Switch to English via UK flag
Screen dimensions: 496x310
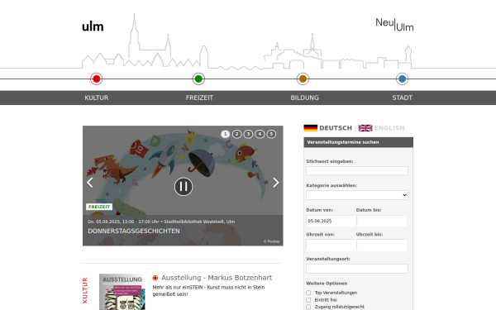click(365, 128)
